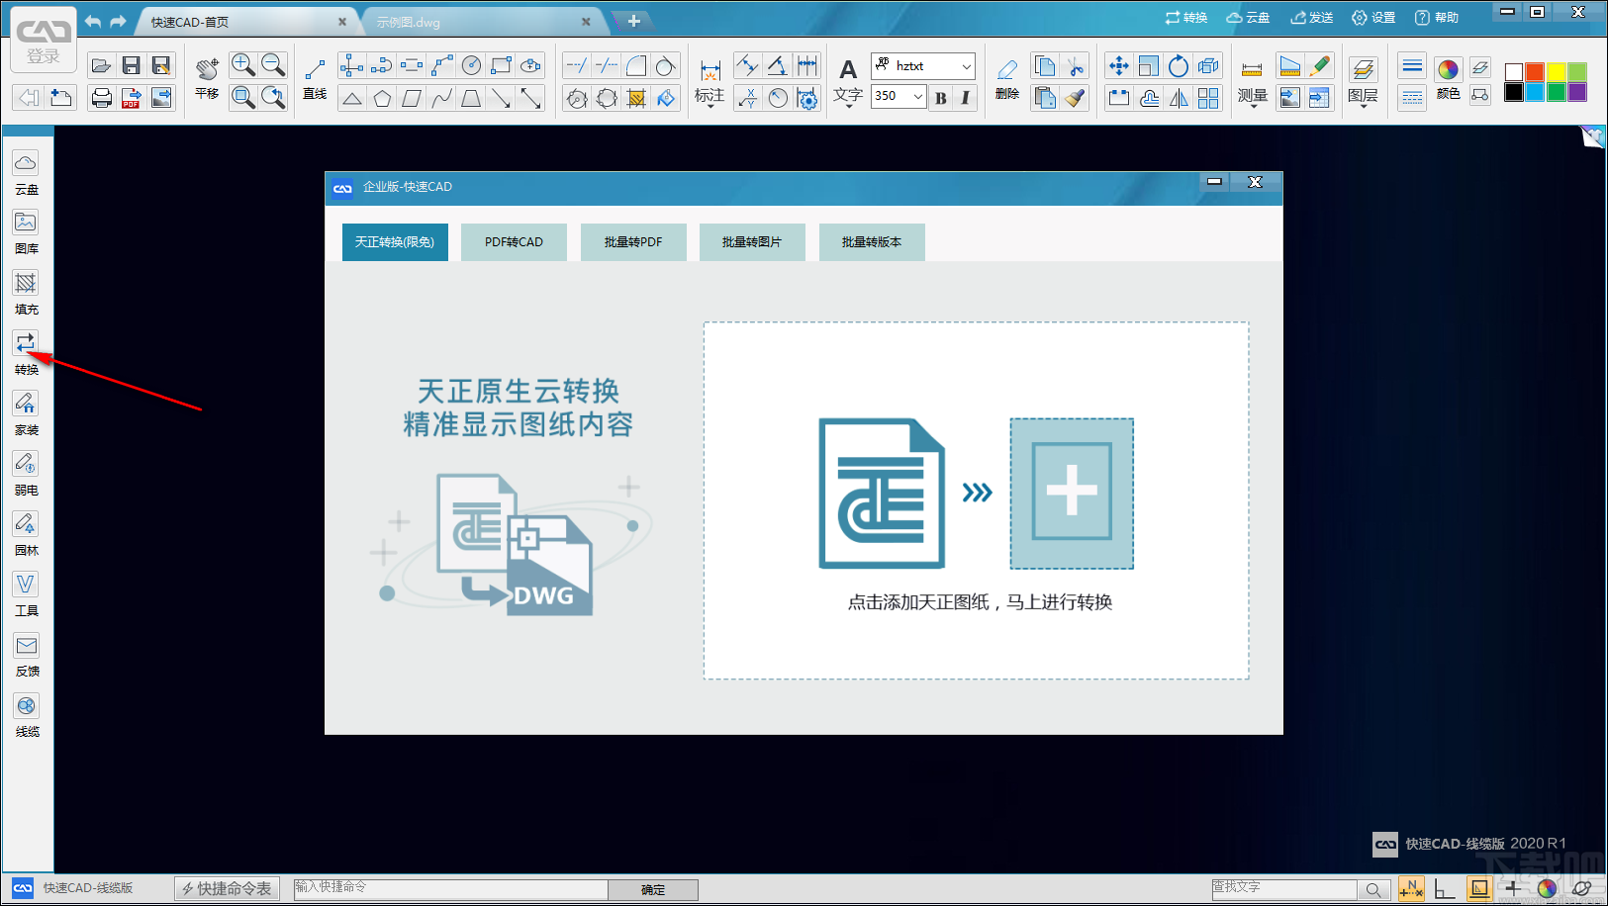1608x906 pixels.
Task: Click the save (floppy disk) icon
Action: tap(131, 66)
